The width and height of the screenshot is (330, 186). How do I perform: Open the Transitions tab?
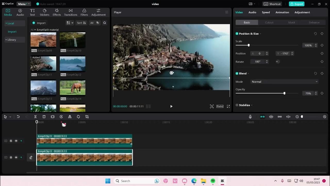(x=71, y=12)
